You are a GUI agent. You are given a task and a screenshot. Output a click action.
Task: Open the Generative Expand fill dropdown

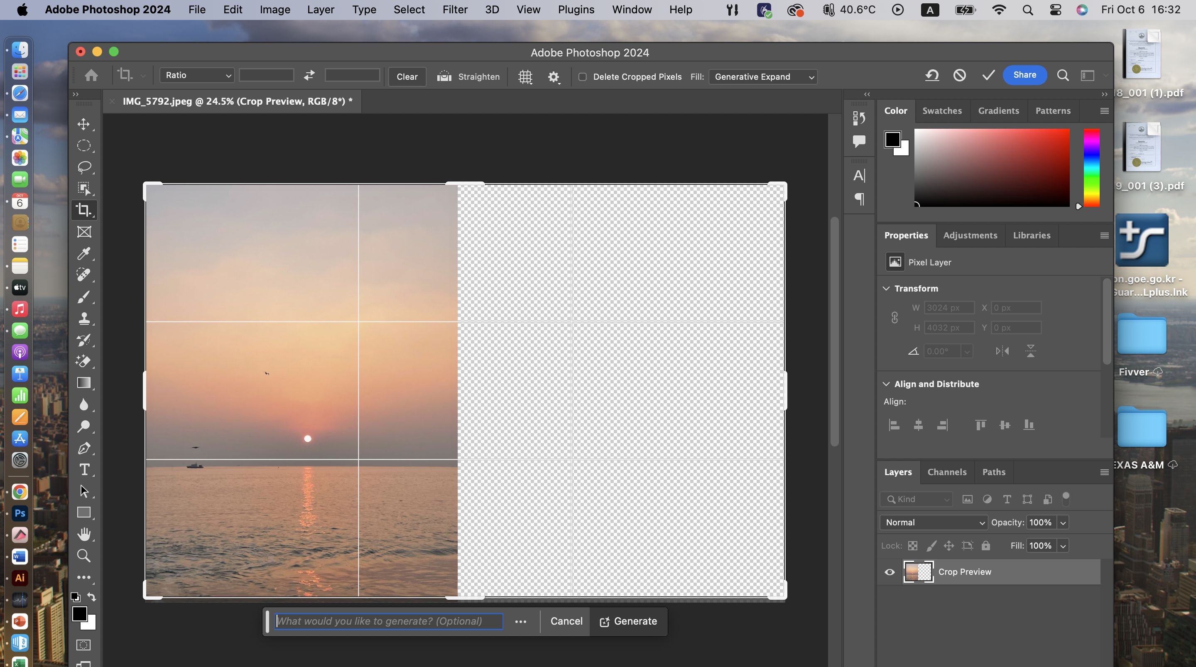point(763,77)
